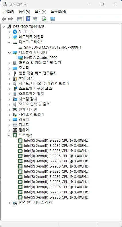Collapse the 프로세서 category
The image size is (122, 227).
9,135
